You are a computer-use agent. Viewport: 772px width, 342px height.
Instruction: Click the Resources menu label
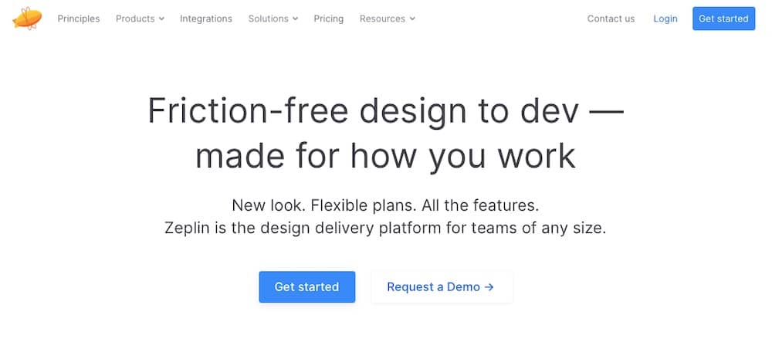(x=382, y=19)
